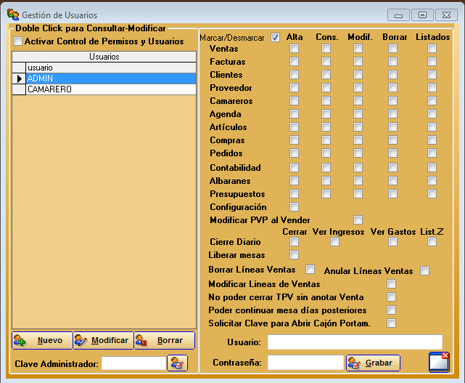Enable Solicitar Clave para Abrir Cajón Portam.
The width and height of the screenshot is (465, 383).
pos(391,323)
